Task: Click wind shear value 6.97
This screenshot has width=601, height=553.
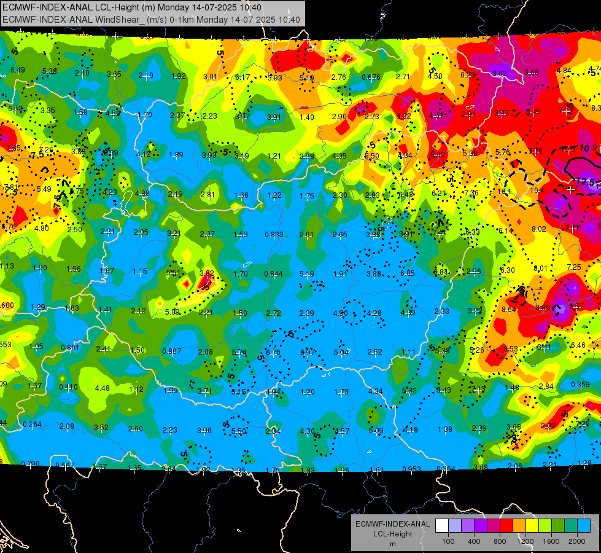Action: click(308, 352)
